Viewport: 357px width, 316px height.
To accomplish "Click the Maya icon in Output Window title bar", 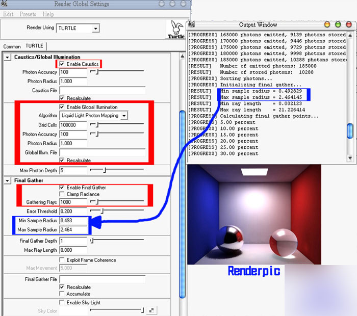I will click(192, 24).
